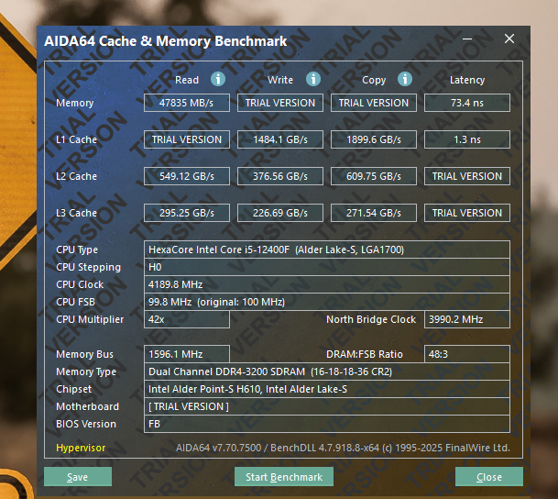Image resolution: width=558 pixels, height=499 pixels.
Task: Click the Memory row label
Action: (x=75, y=104)
